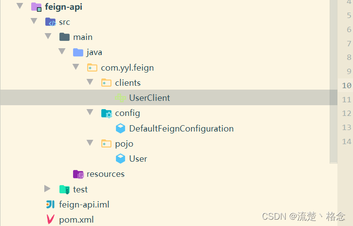Click the src source folder icon

[x=51, y=22]
